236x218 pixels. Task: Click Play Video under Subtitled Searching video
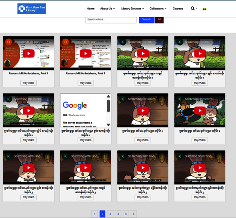pos(200,197)
